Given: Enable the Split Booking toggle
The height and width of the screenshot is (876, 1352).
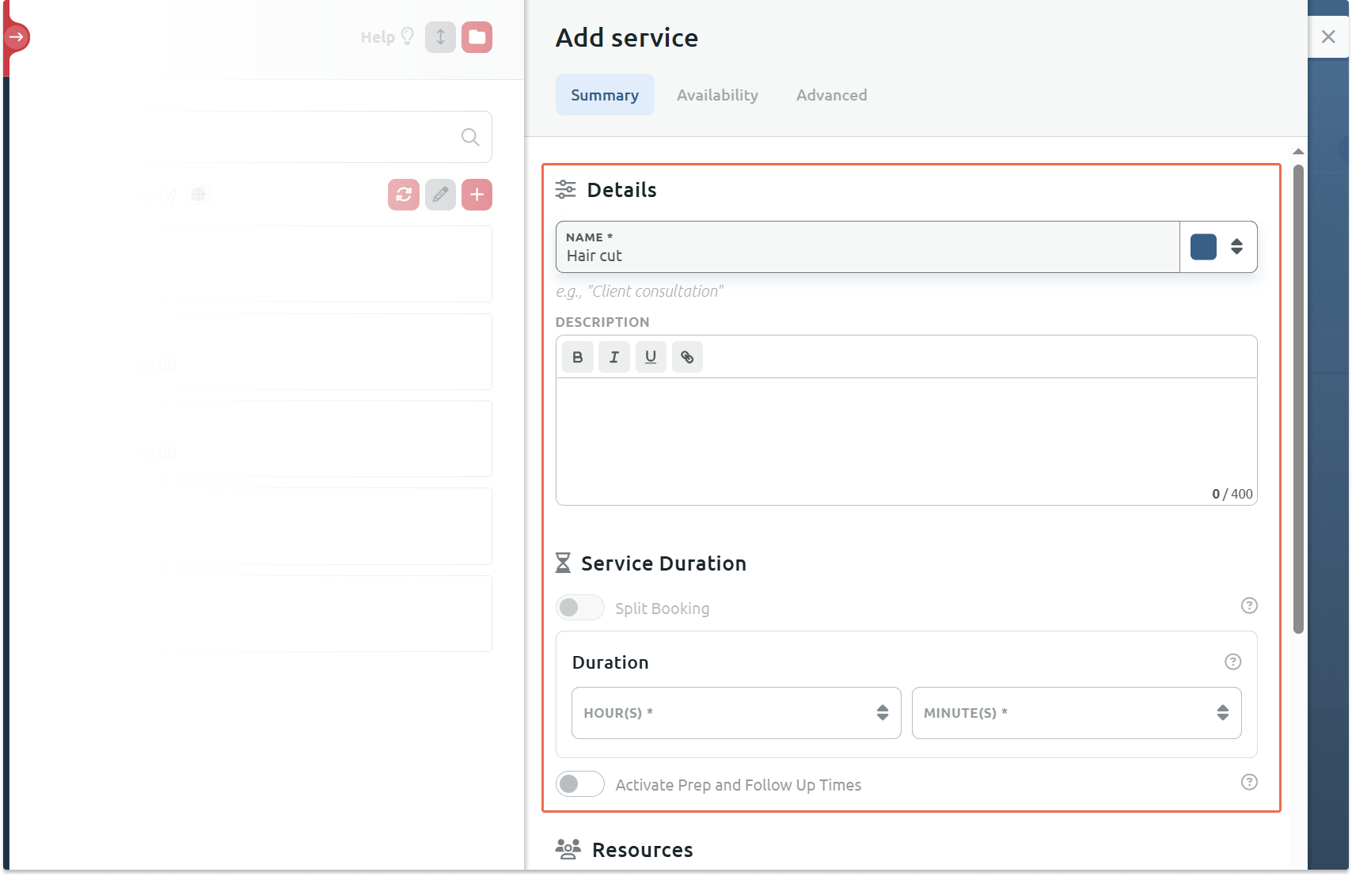Looking at the screenshot, I should coord(580,608).
